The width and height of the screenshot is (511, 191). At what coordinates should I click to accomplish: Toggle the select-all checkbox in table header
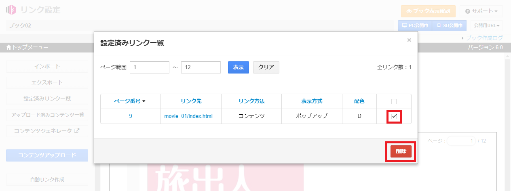pyautogui.click(x=394, y=101)
